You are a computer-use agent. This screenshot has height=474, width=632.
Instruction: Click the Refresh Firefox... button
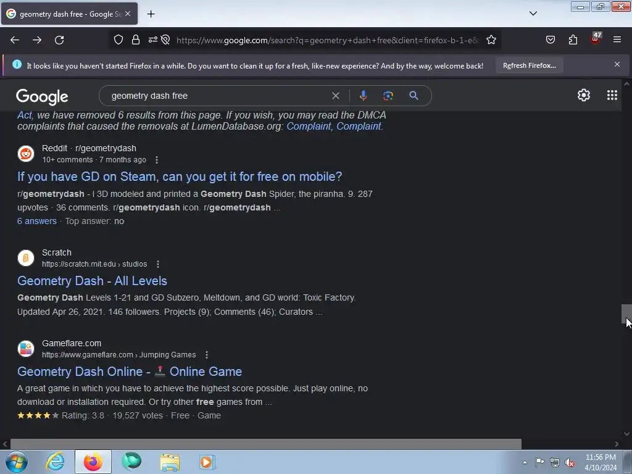pos(529,65)
